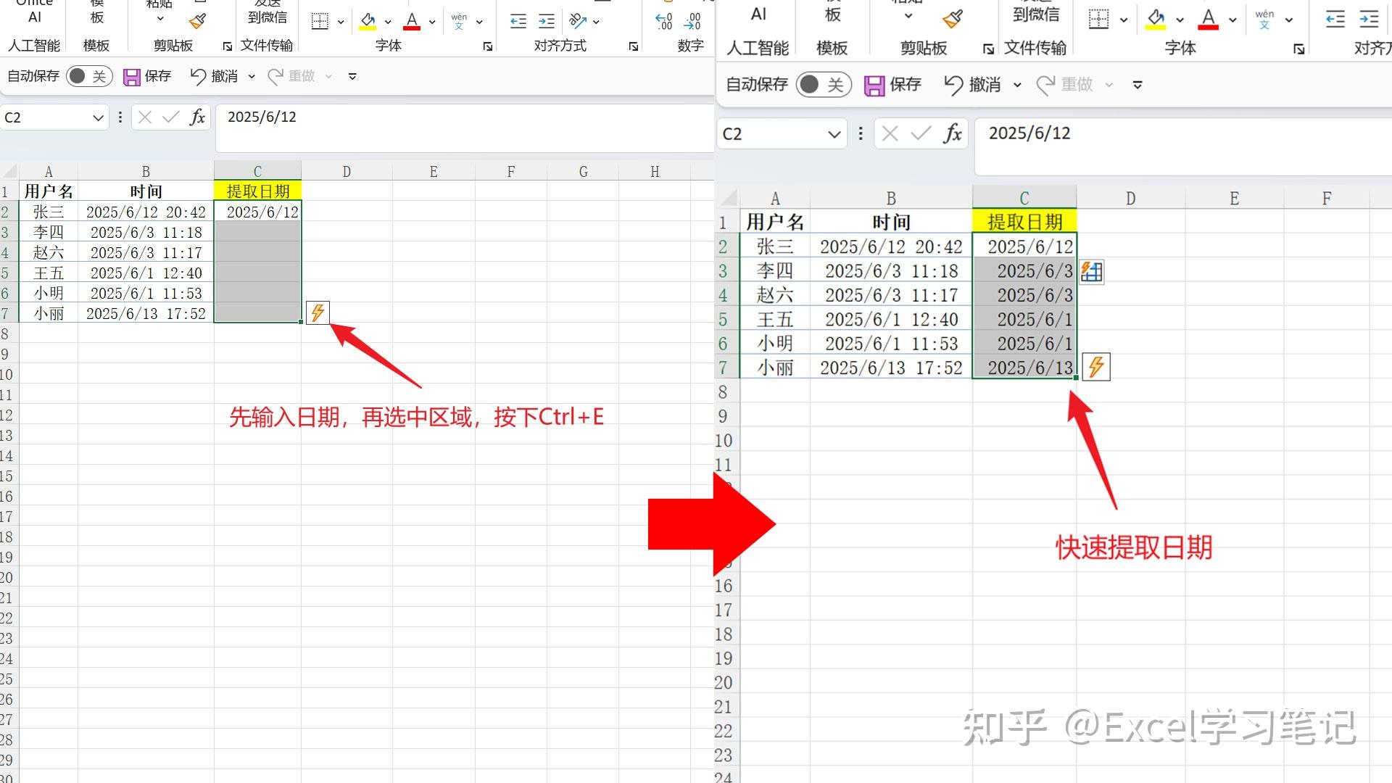Screen dimensions: 1392x783
Task: Click yellow fill color button in right ribbon
Action: (x=1155, y=20)
